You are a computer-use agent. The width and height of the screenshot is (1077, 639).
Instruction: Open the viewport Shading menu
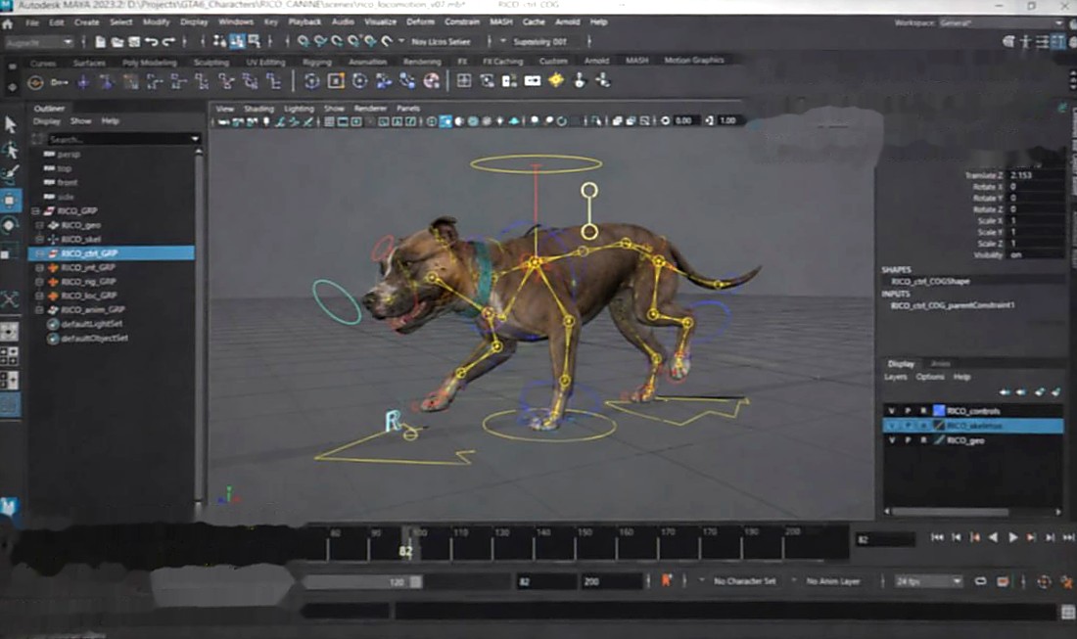[x=258, y=109]
